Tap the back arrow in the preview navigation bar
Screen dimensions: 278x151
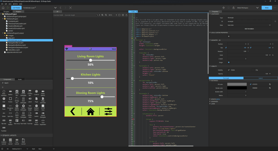[73, 111]
